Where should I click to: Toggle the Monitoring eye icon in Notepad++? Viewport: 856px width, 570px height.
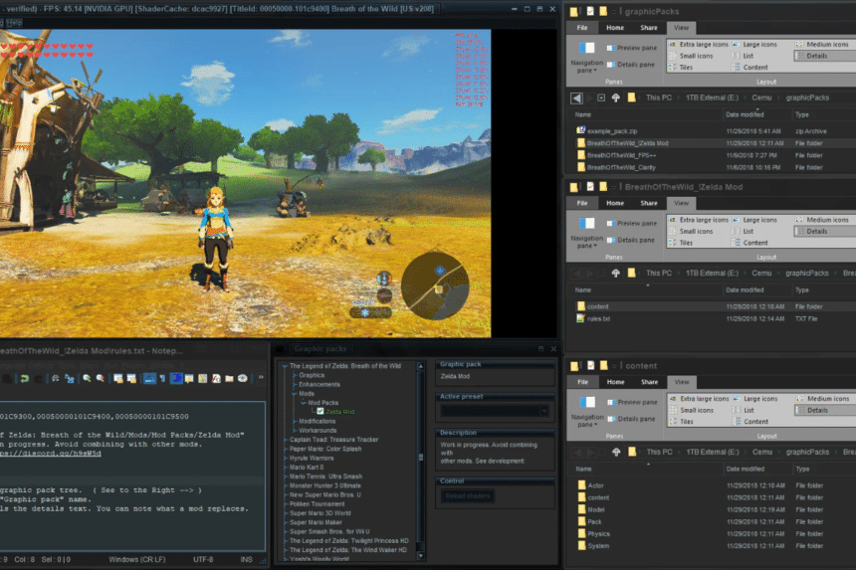click(243, 378)
